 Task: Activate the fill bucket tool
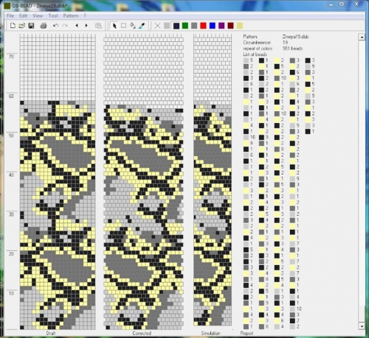(133, 26)
